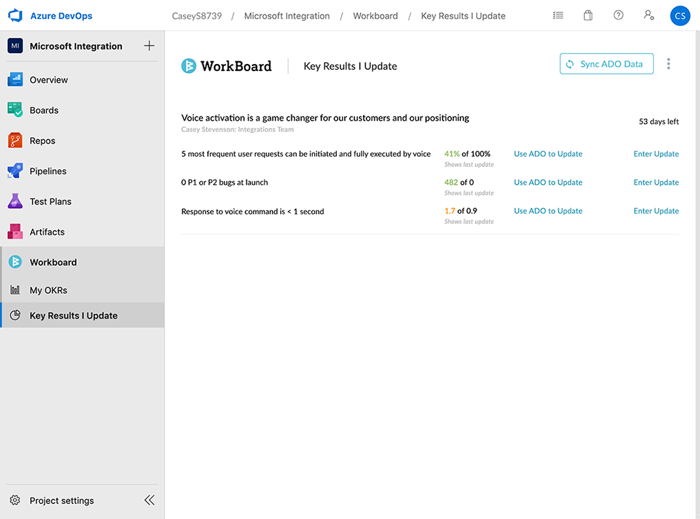Image resolution: width=700 pixels, height=519 pixels.
Task: Go to CaseyS8739 in the breadcrumb
Action: 197,16
